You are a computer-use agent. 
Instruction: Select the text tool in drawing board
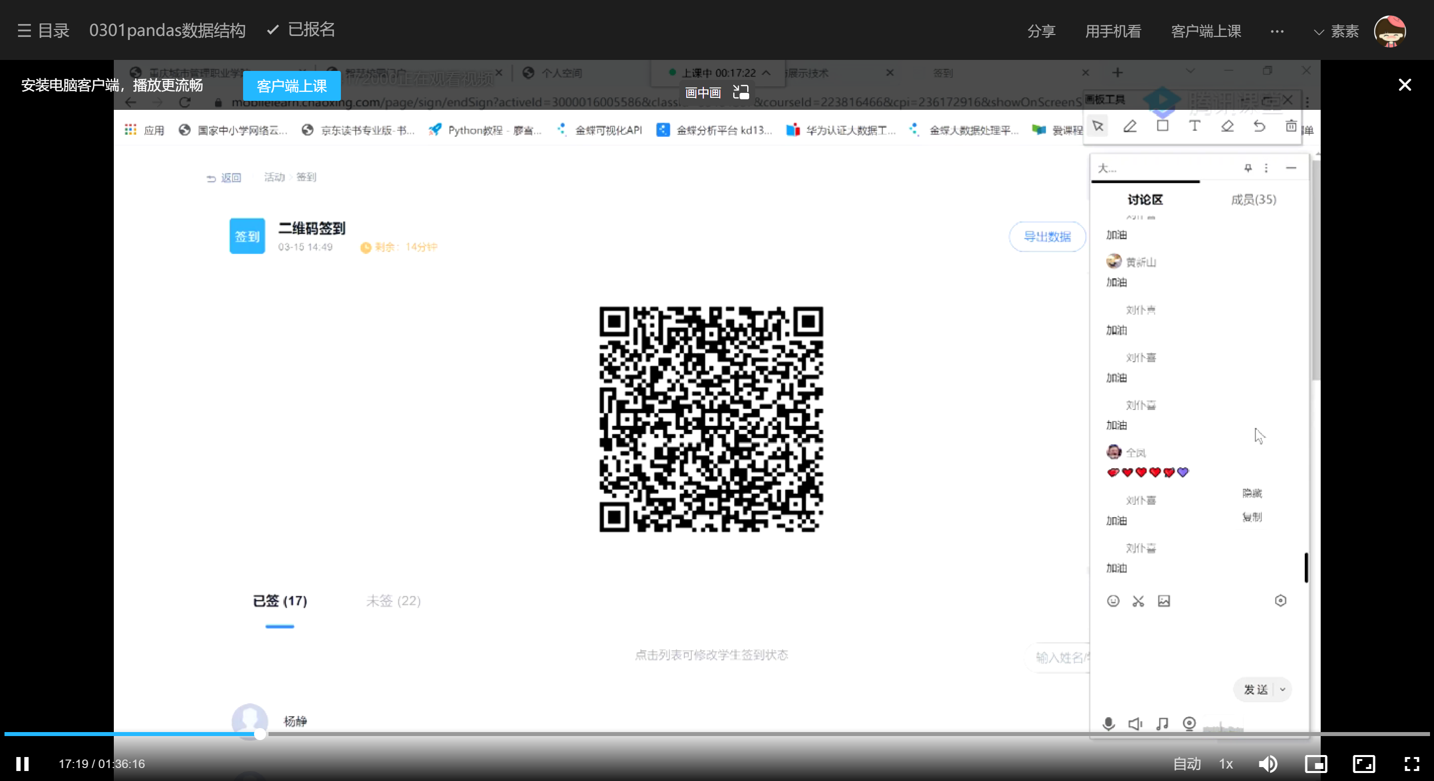click(x=1194, y=126)
